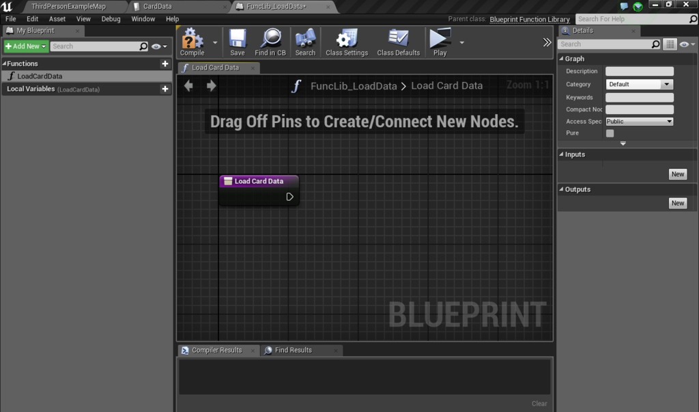Collapse the Outputs section
The image size is (699, 412).
[x=562, y=189]
